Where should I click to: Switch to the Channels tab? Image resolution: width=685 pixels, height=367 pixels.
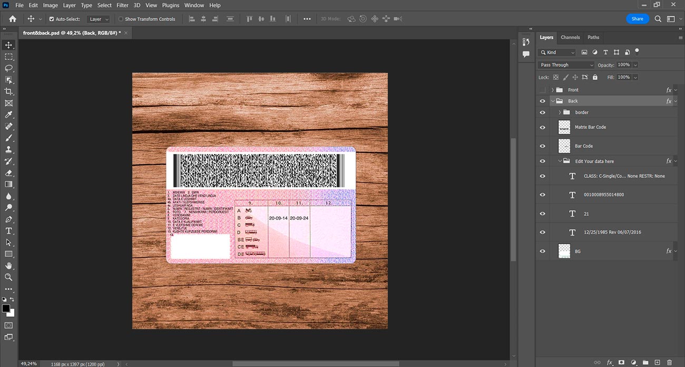tap(570, 37)
